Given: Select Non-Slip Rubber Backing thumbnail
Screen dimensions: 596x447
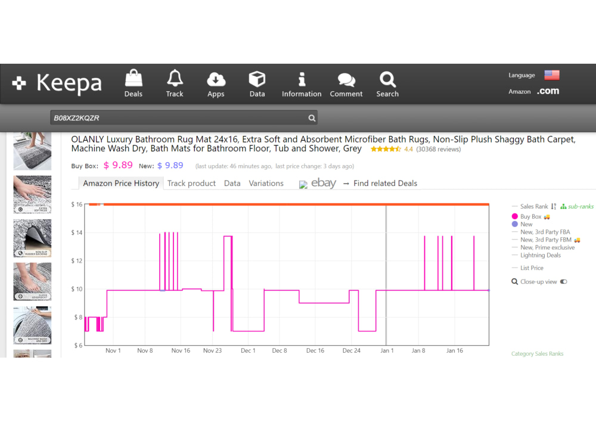Looking at the screenshot, I should (32, 238).
